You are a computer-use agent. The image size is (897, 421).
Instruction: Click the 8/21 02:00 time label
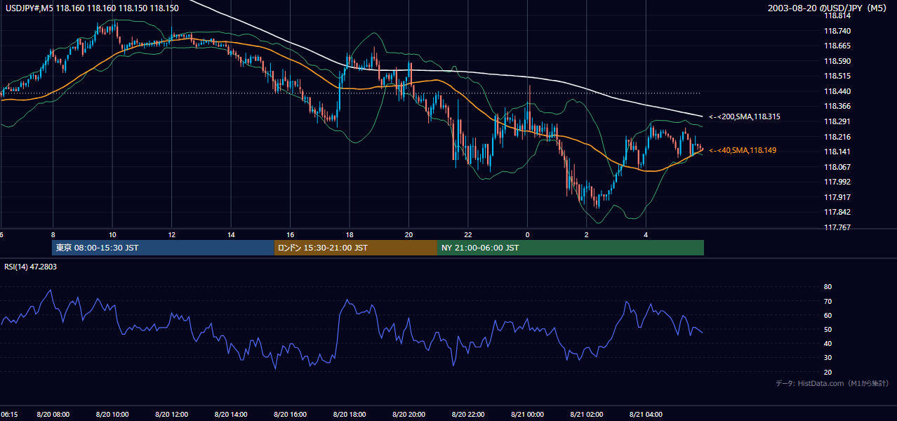point(587,415)
